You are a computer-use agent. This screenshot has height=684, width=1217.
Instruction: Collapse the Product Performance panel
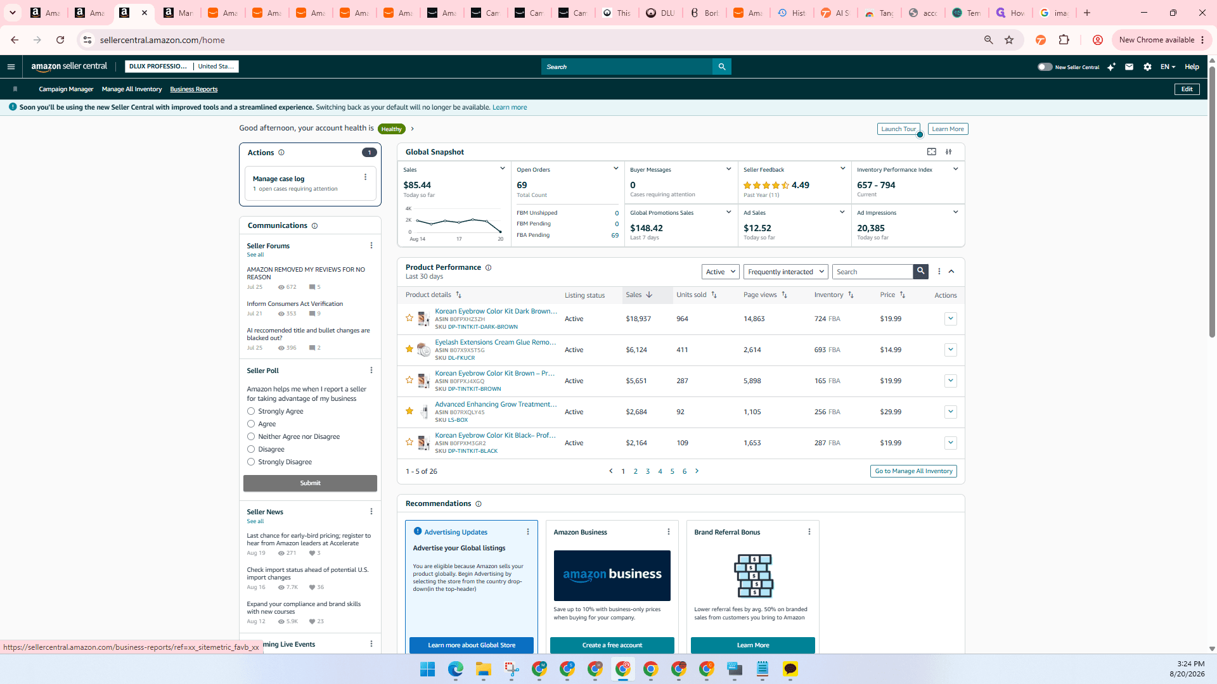point(951,272)
